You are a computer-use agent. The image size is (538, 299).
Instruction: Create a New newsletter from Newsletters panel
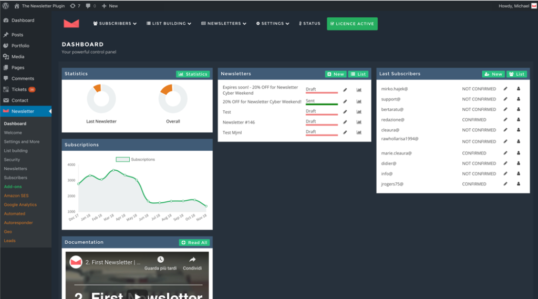tap(336, 74)
